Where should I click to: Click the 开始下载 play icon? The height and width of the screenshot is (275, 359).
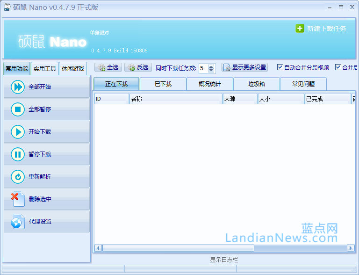tap(18, 132)
